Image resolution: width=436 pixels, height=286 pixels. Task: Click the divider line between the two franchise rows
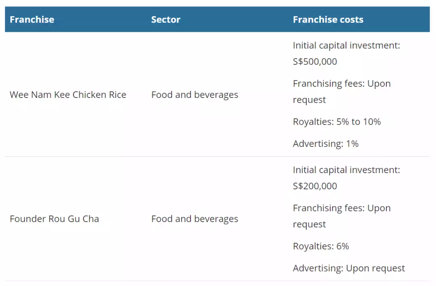[217, 157]
